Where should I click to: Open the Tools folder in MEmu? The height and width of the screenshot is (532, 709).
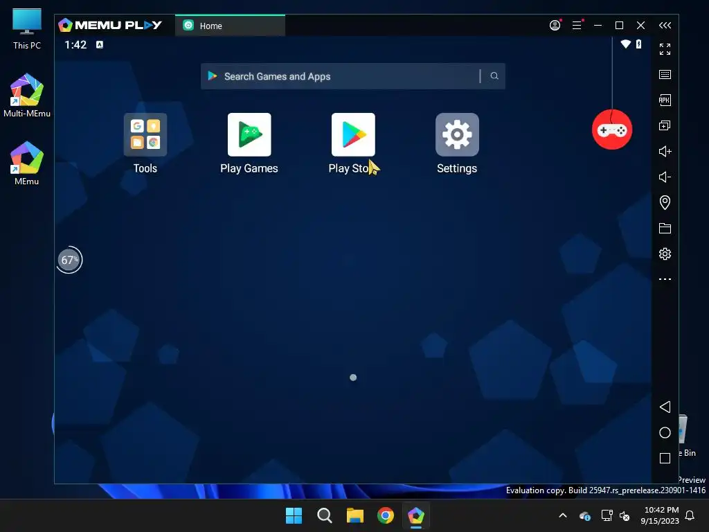[145, 135]
